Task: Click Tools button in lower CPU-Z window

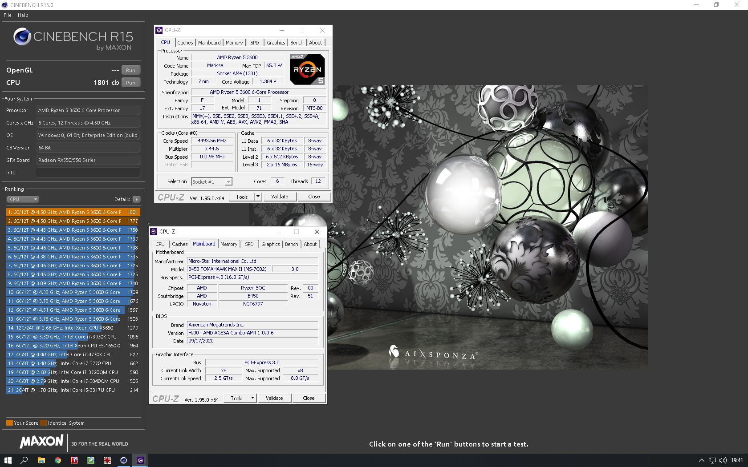Action: point(236,398)
